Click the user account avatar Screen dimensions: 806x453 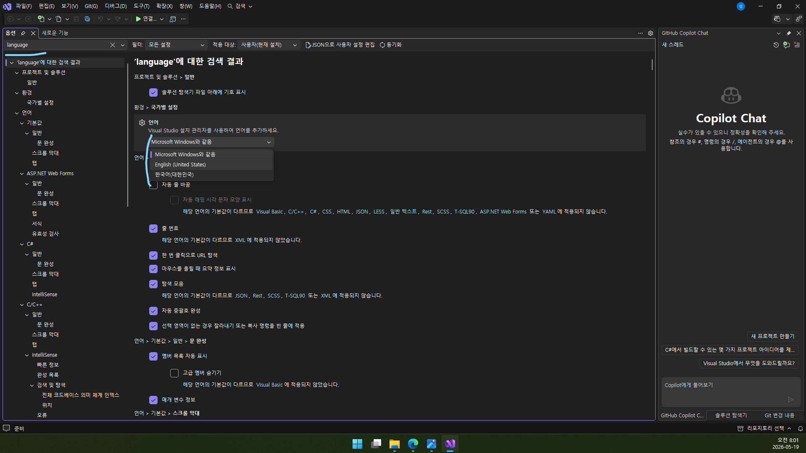(x=741, y=6)
